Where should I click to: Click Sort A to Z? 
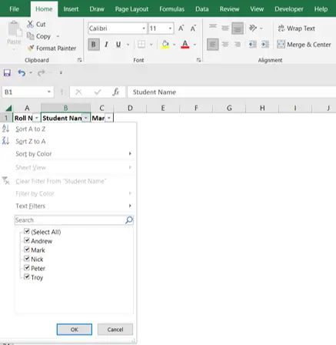click(x=31, y=129)
